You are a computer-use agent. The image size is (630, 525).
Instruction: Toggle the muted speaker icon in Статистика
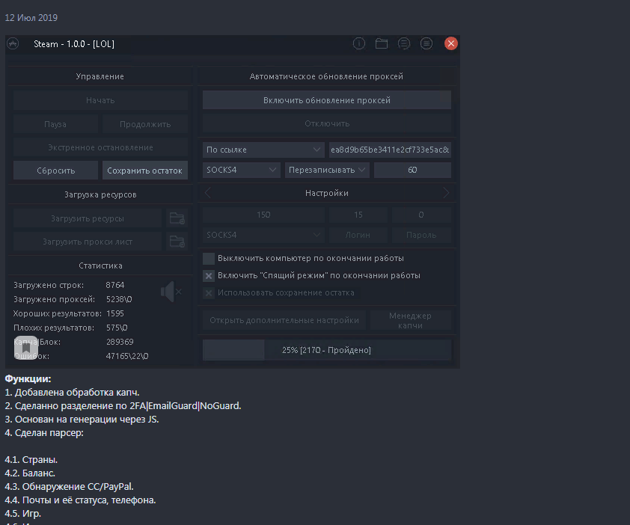click(171, 292)
